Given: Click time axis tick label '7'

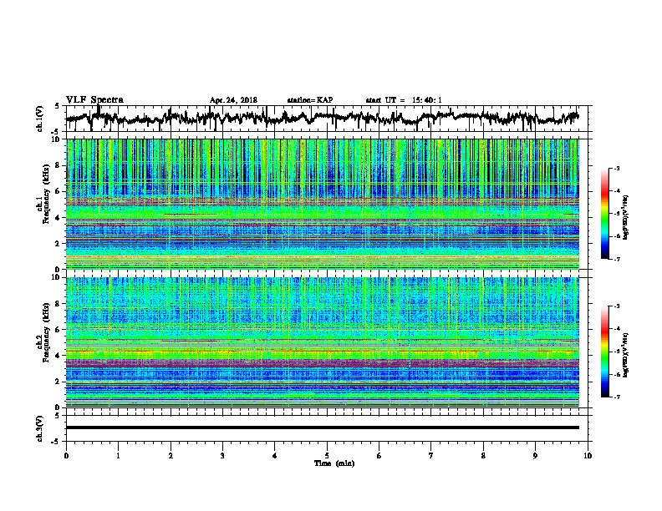Looking at the screenshot, I should [431, 456].
